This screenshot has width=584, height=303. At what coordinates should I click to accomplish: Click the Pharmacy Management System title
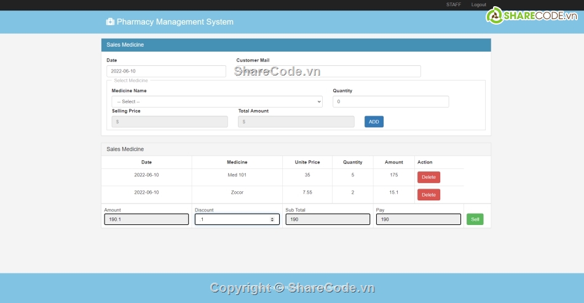175,22
